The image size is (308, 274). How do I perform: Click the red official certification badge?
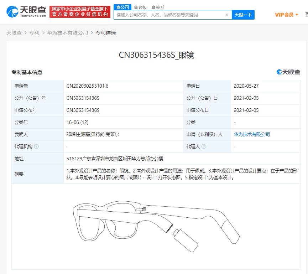pyautogui.click(x=80, y=11)
